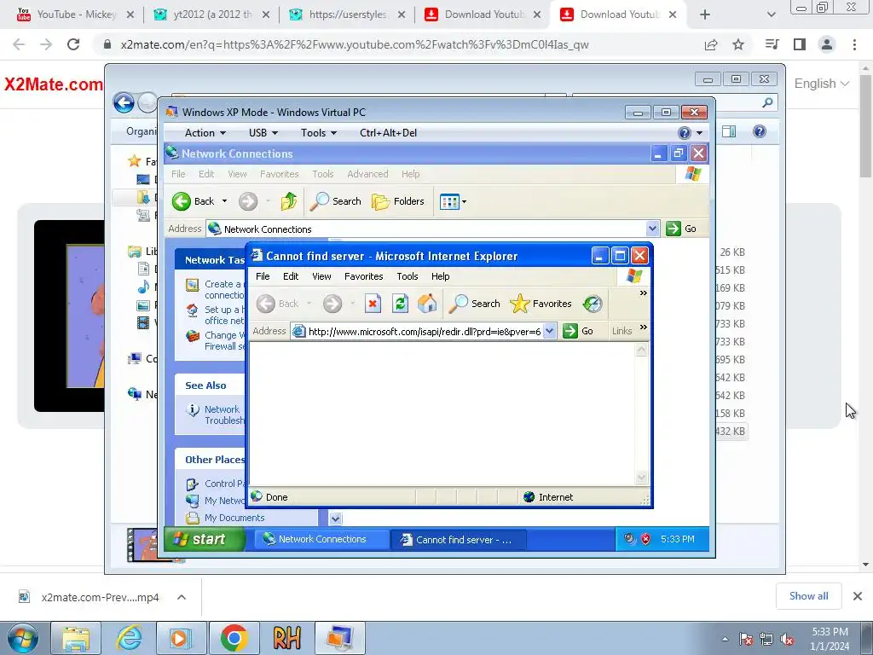Open Virtual PC help icon
Viewport: 873px width, 655px height.
point(685,132)
